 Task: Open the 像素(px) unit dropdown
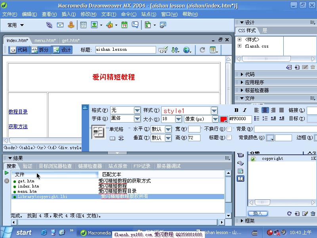coord(215,119)
